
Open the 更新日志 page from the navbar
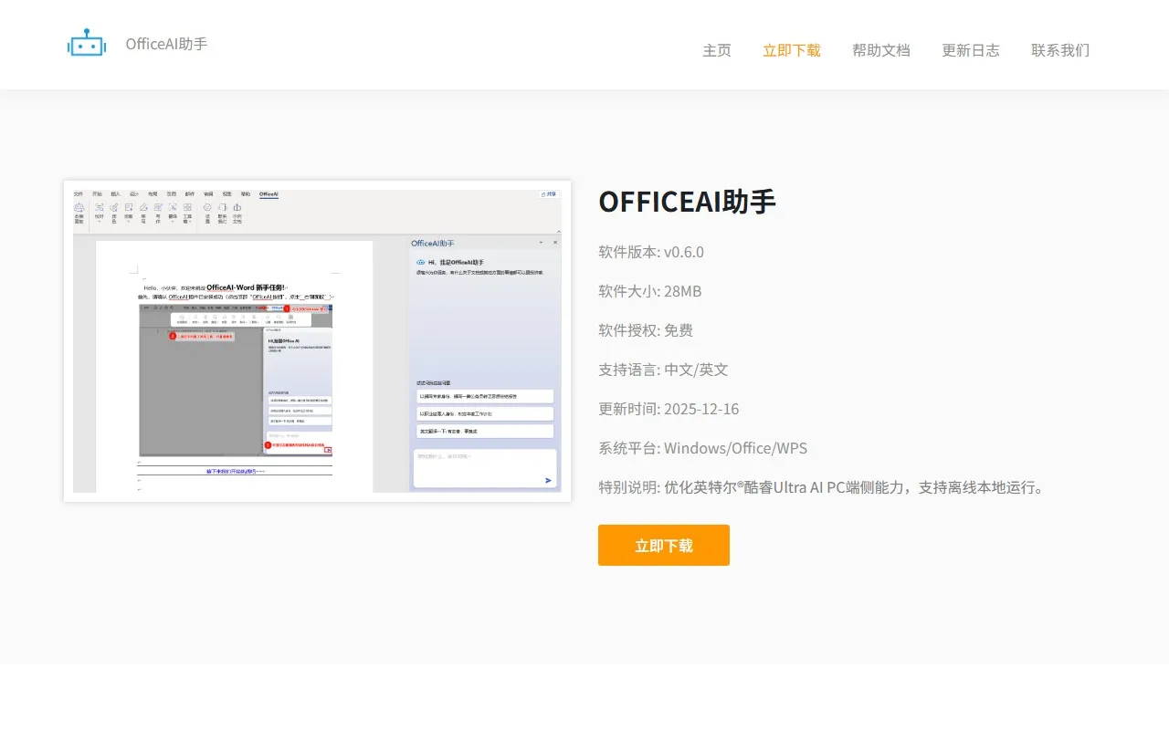971,50
